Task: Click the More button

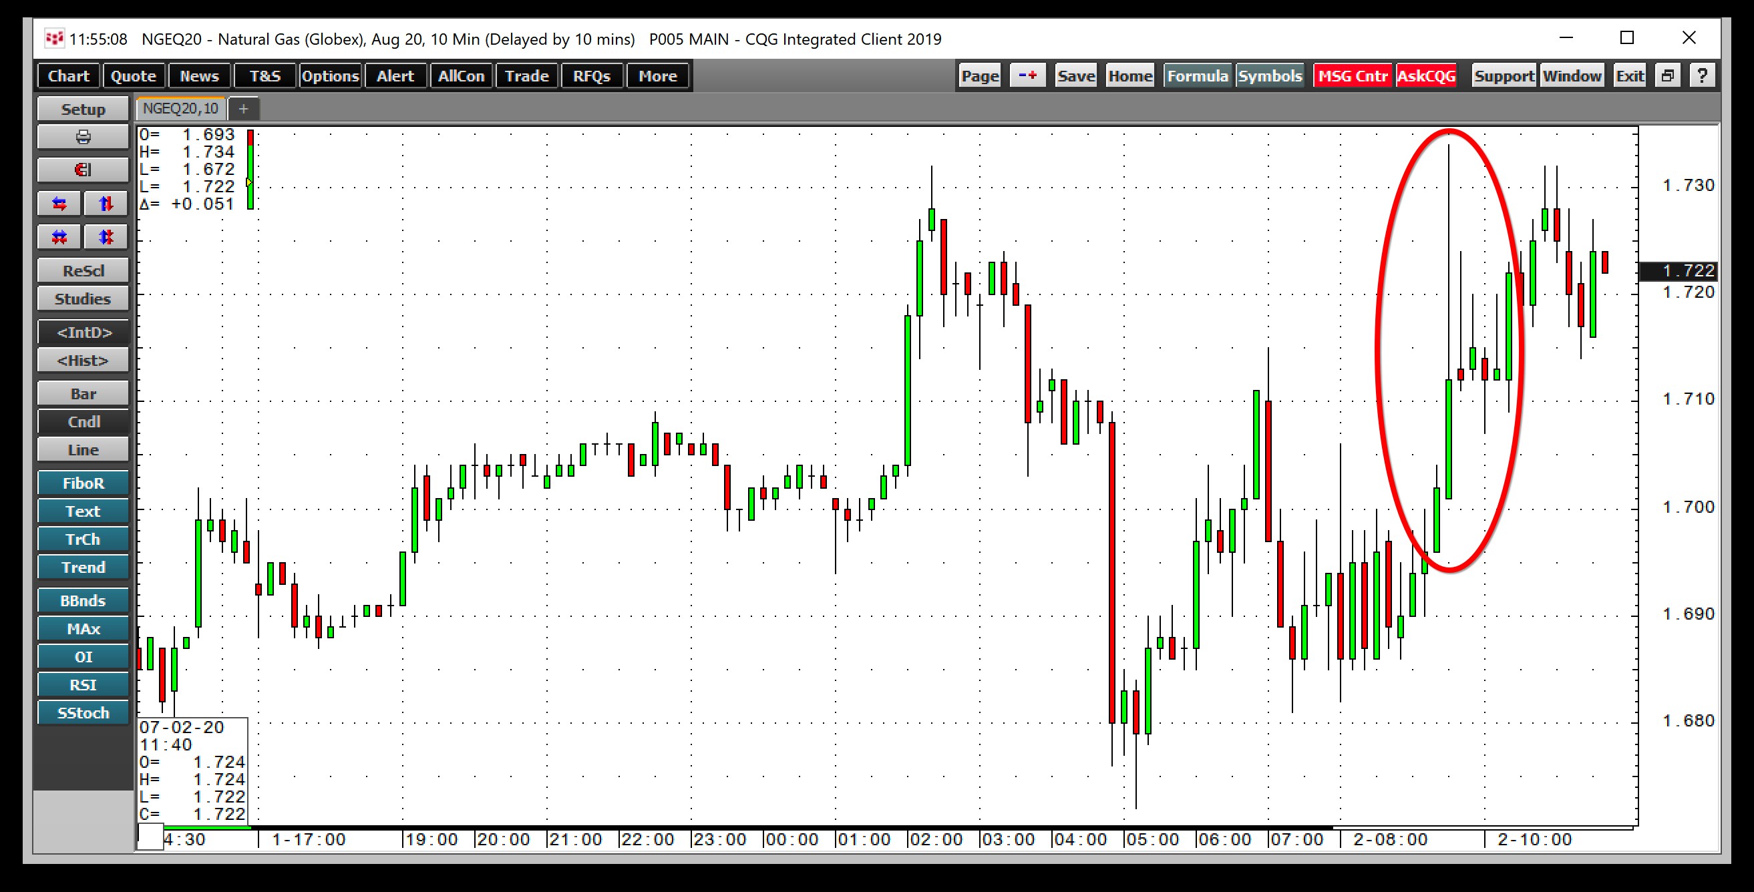Action: pyautogui.click(x=658, y=76)
